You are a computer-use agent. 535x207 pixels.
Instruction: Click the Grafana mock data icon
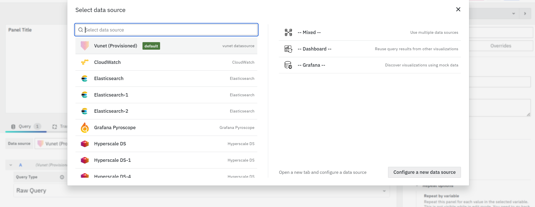(x=288, y=65)
